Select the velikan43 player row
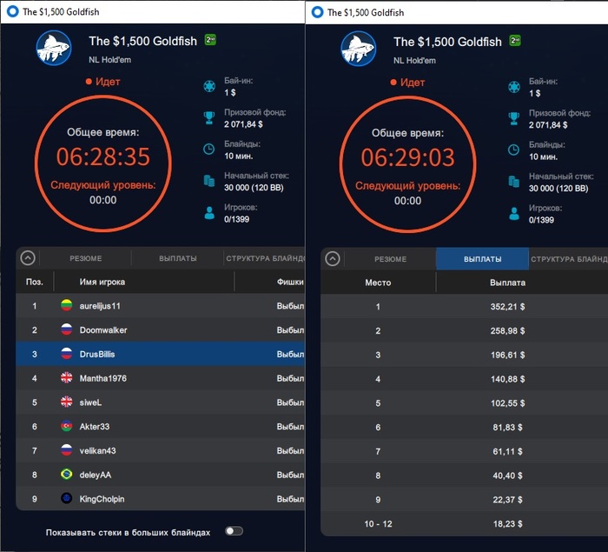Image resolution: width=608 pixels, height=552 pixels. [161, 450]
